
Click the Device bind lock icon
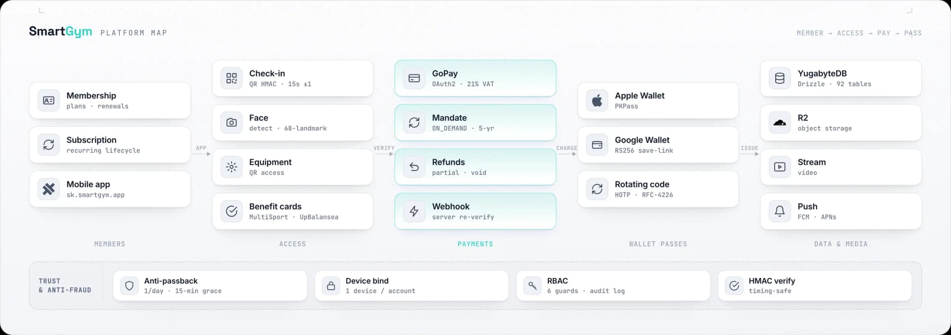(x=331, y=286)
